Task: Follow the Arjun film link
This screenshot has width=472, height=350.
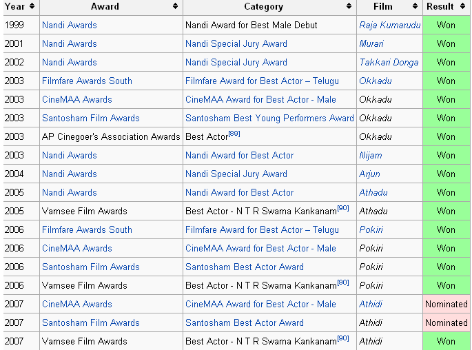Action: tap(369, 174)
